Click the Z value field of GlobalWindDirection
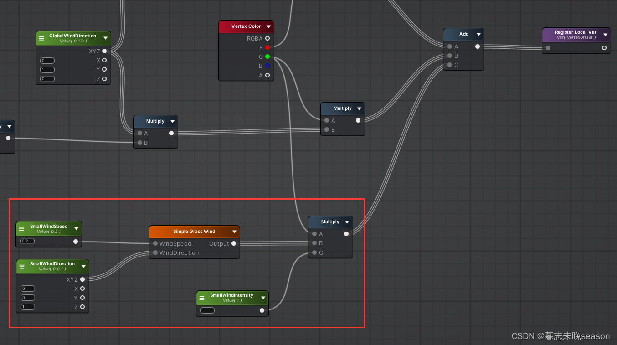The width and height of the screenshot is (617, 345). pos(47,79)
